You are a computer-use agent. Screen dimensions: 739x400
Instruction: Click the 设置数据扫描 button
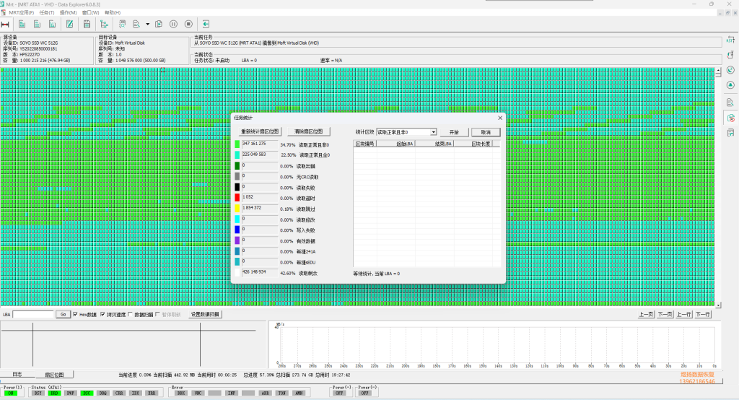click(205, 315)
